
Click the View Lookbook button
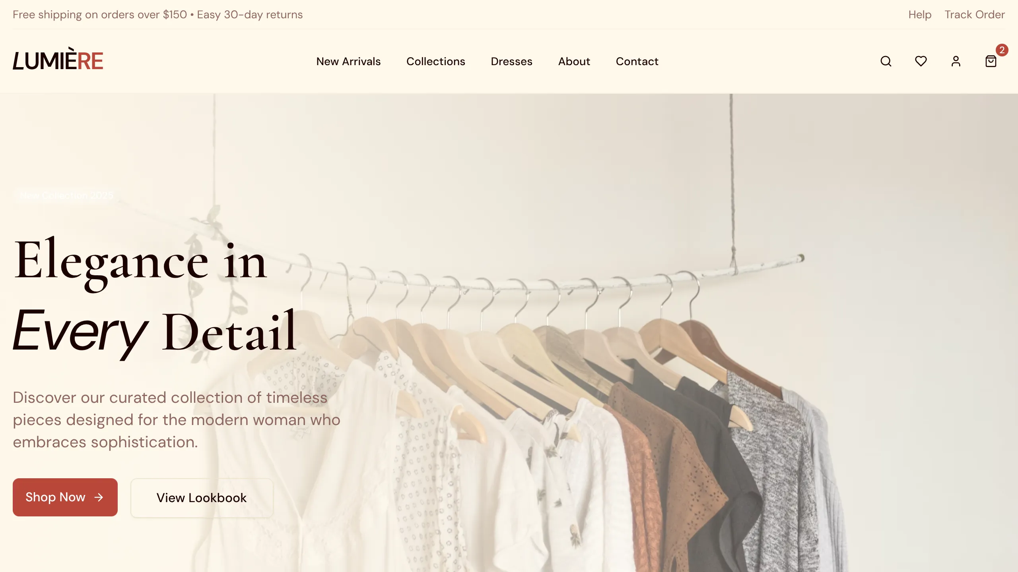tap(202, 498)
